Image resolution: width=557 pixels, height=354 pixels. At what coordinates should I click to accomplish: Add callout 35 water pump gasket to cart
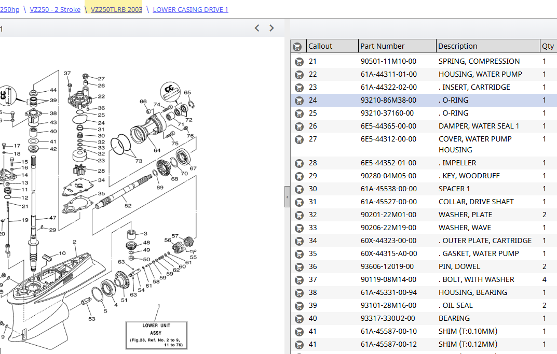pos(299,254)
